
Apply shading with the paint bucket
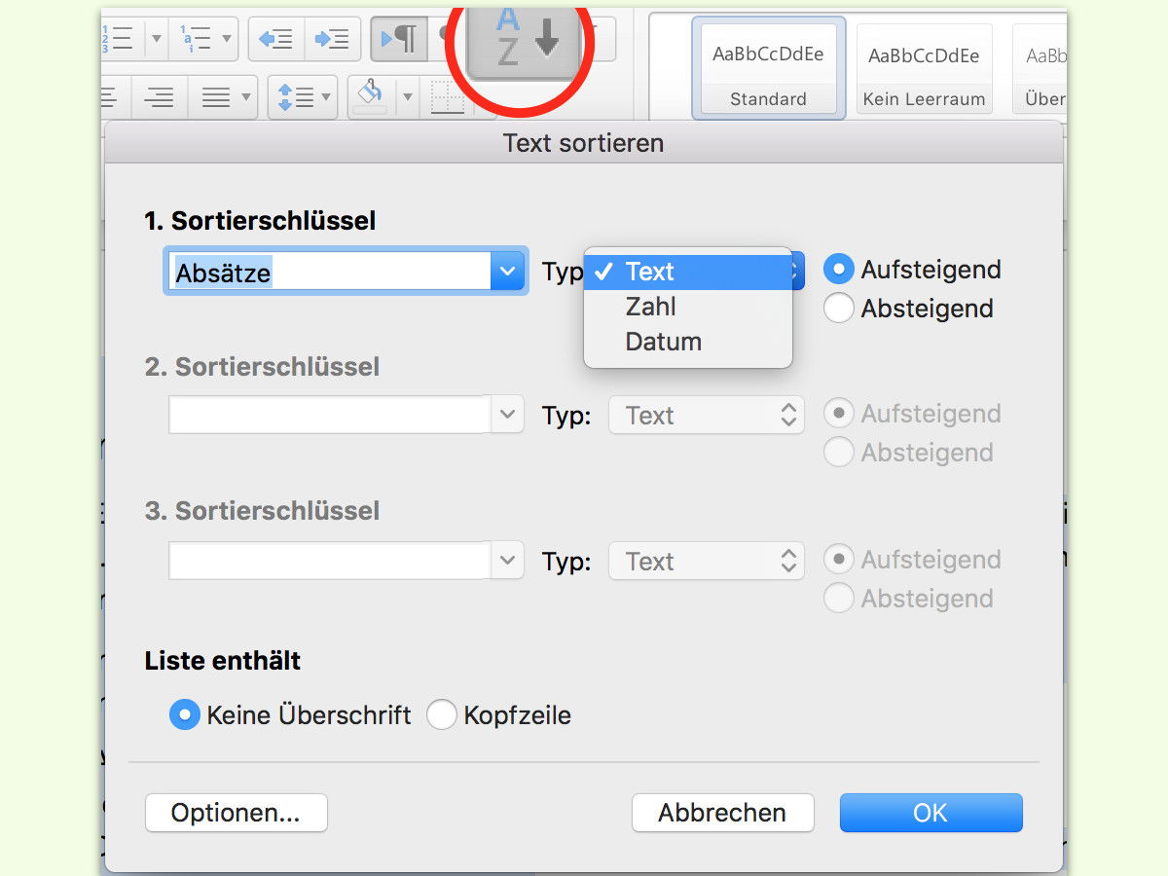371,97
